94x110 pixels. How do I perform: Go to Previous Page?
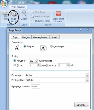pos(40,16)
